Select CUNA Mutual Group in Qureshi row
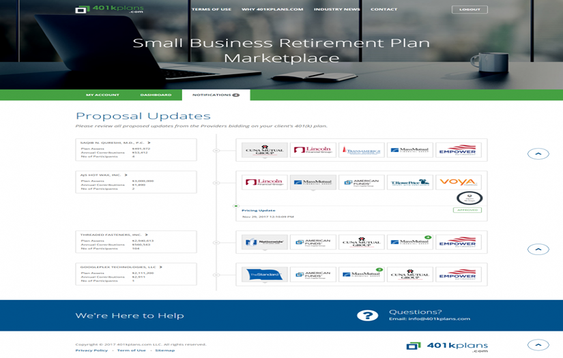The width and height of the screenshot is (563, 358). coord(265,150)
